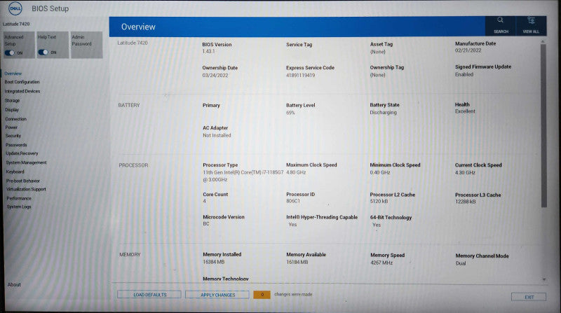Click the Processor L2 Cache 5120 kB
This screenshot has height=313, width=561.
pos(379,202)
